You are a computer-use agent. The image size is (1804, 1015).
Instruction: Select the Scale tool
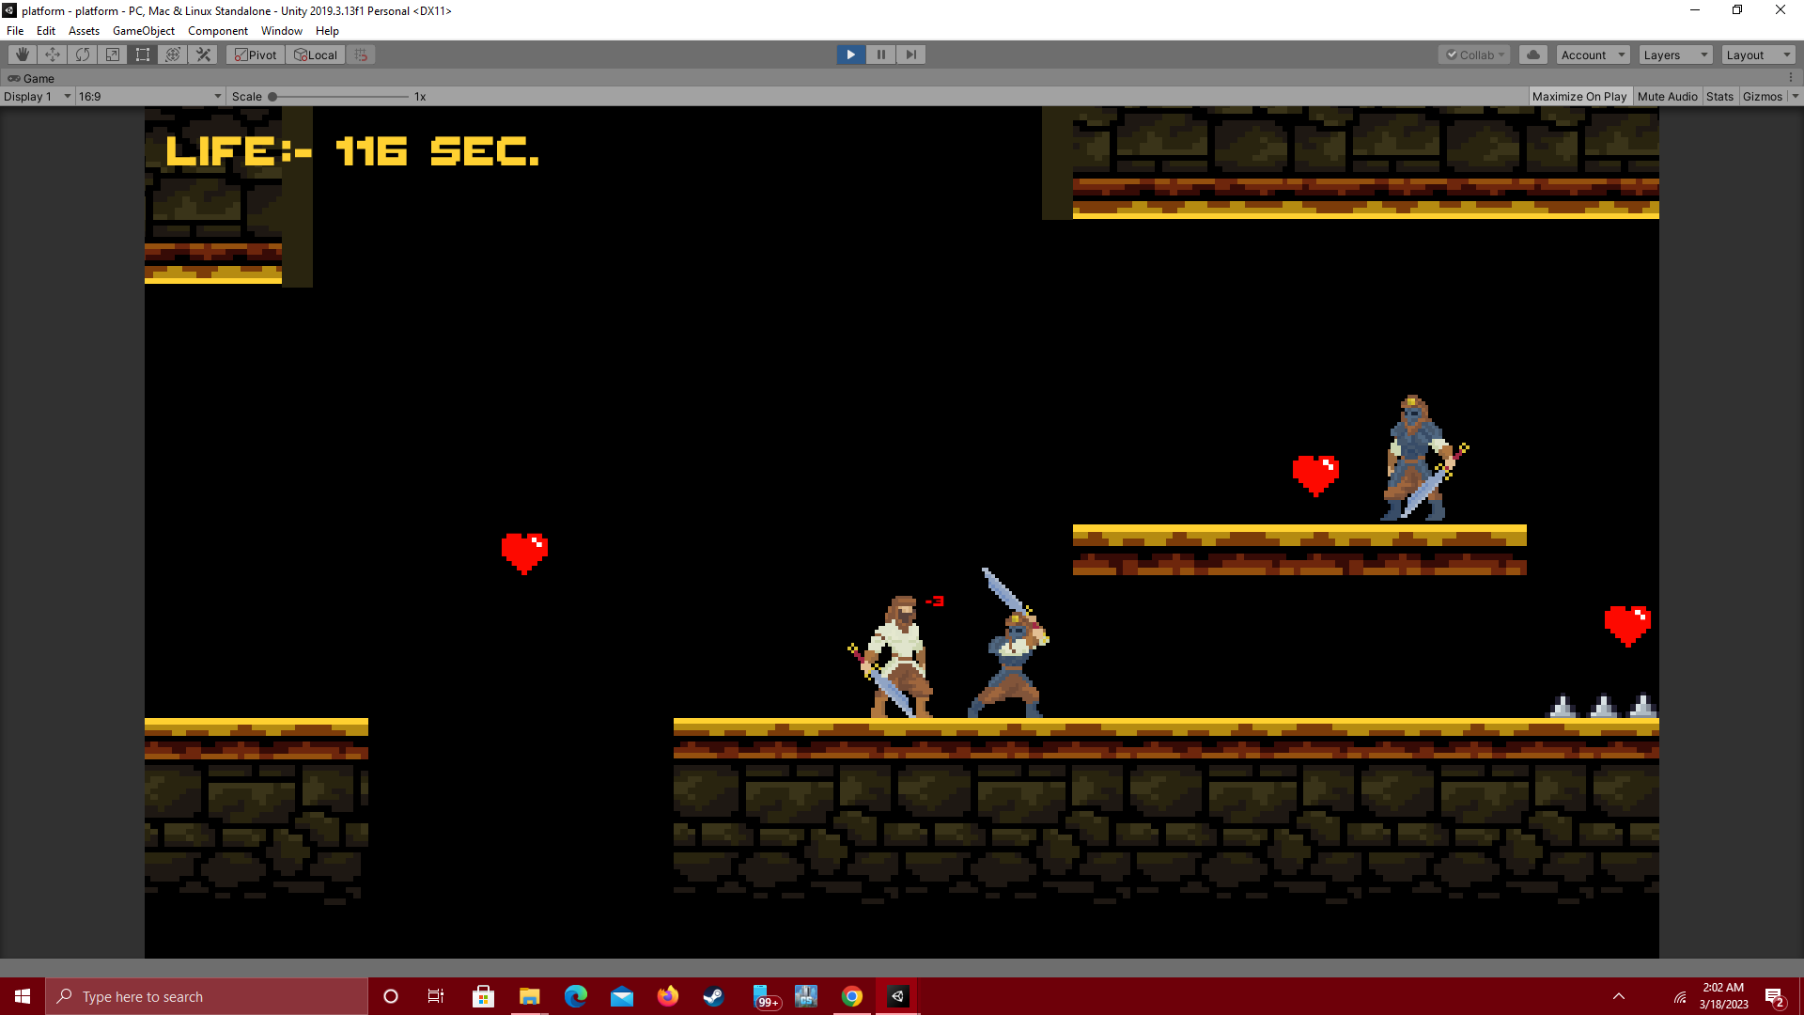[112, 55]
